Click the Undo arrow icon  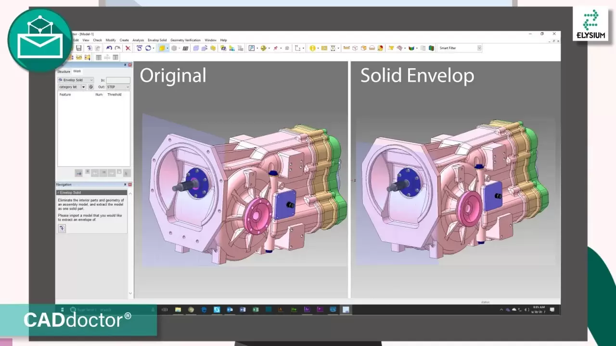(x=109, y=48)
